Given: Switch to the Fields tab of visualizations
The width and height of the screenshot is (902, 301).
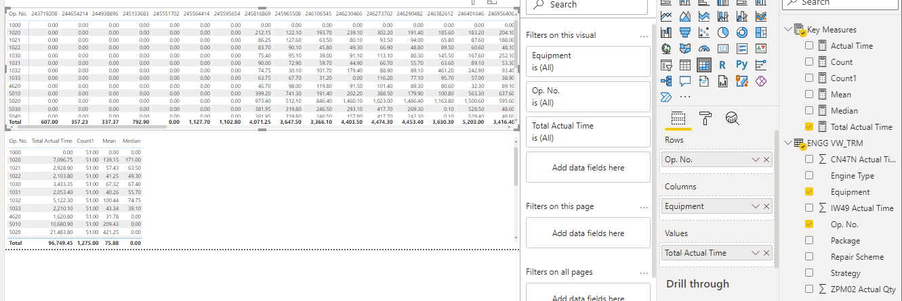Looking at the screenshot, I should pos(678,118).
